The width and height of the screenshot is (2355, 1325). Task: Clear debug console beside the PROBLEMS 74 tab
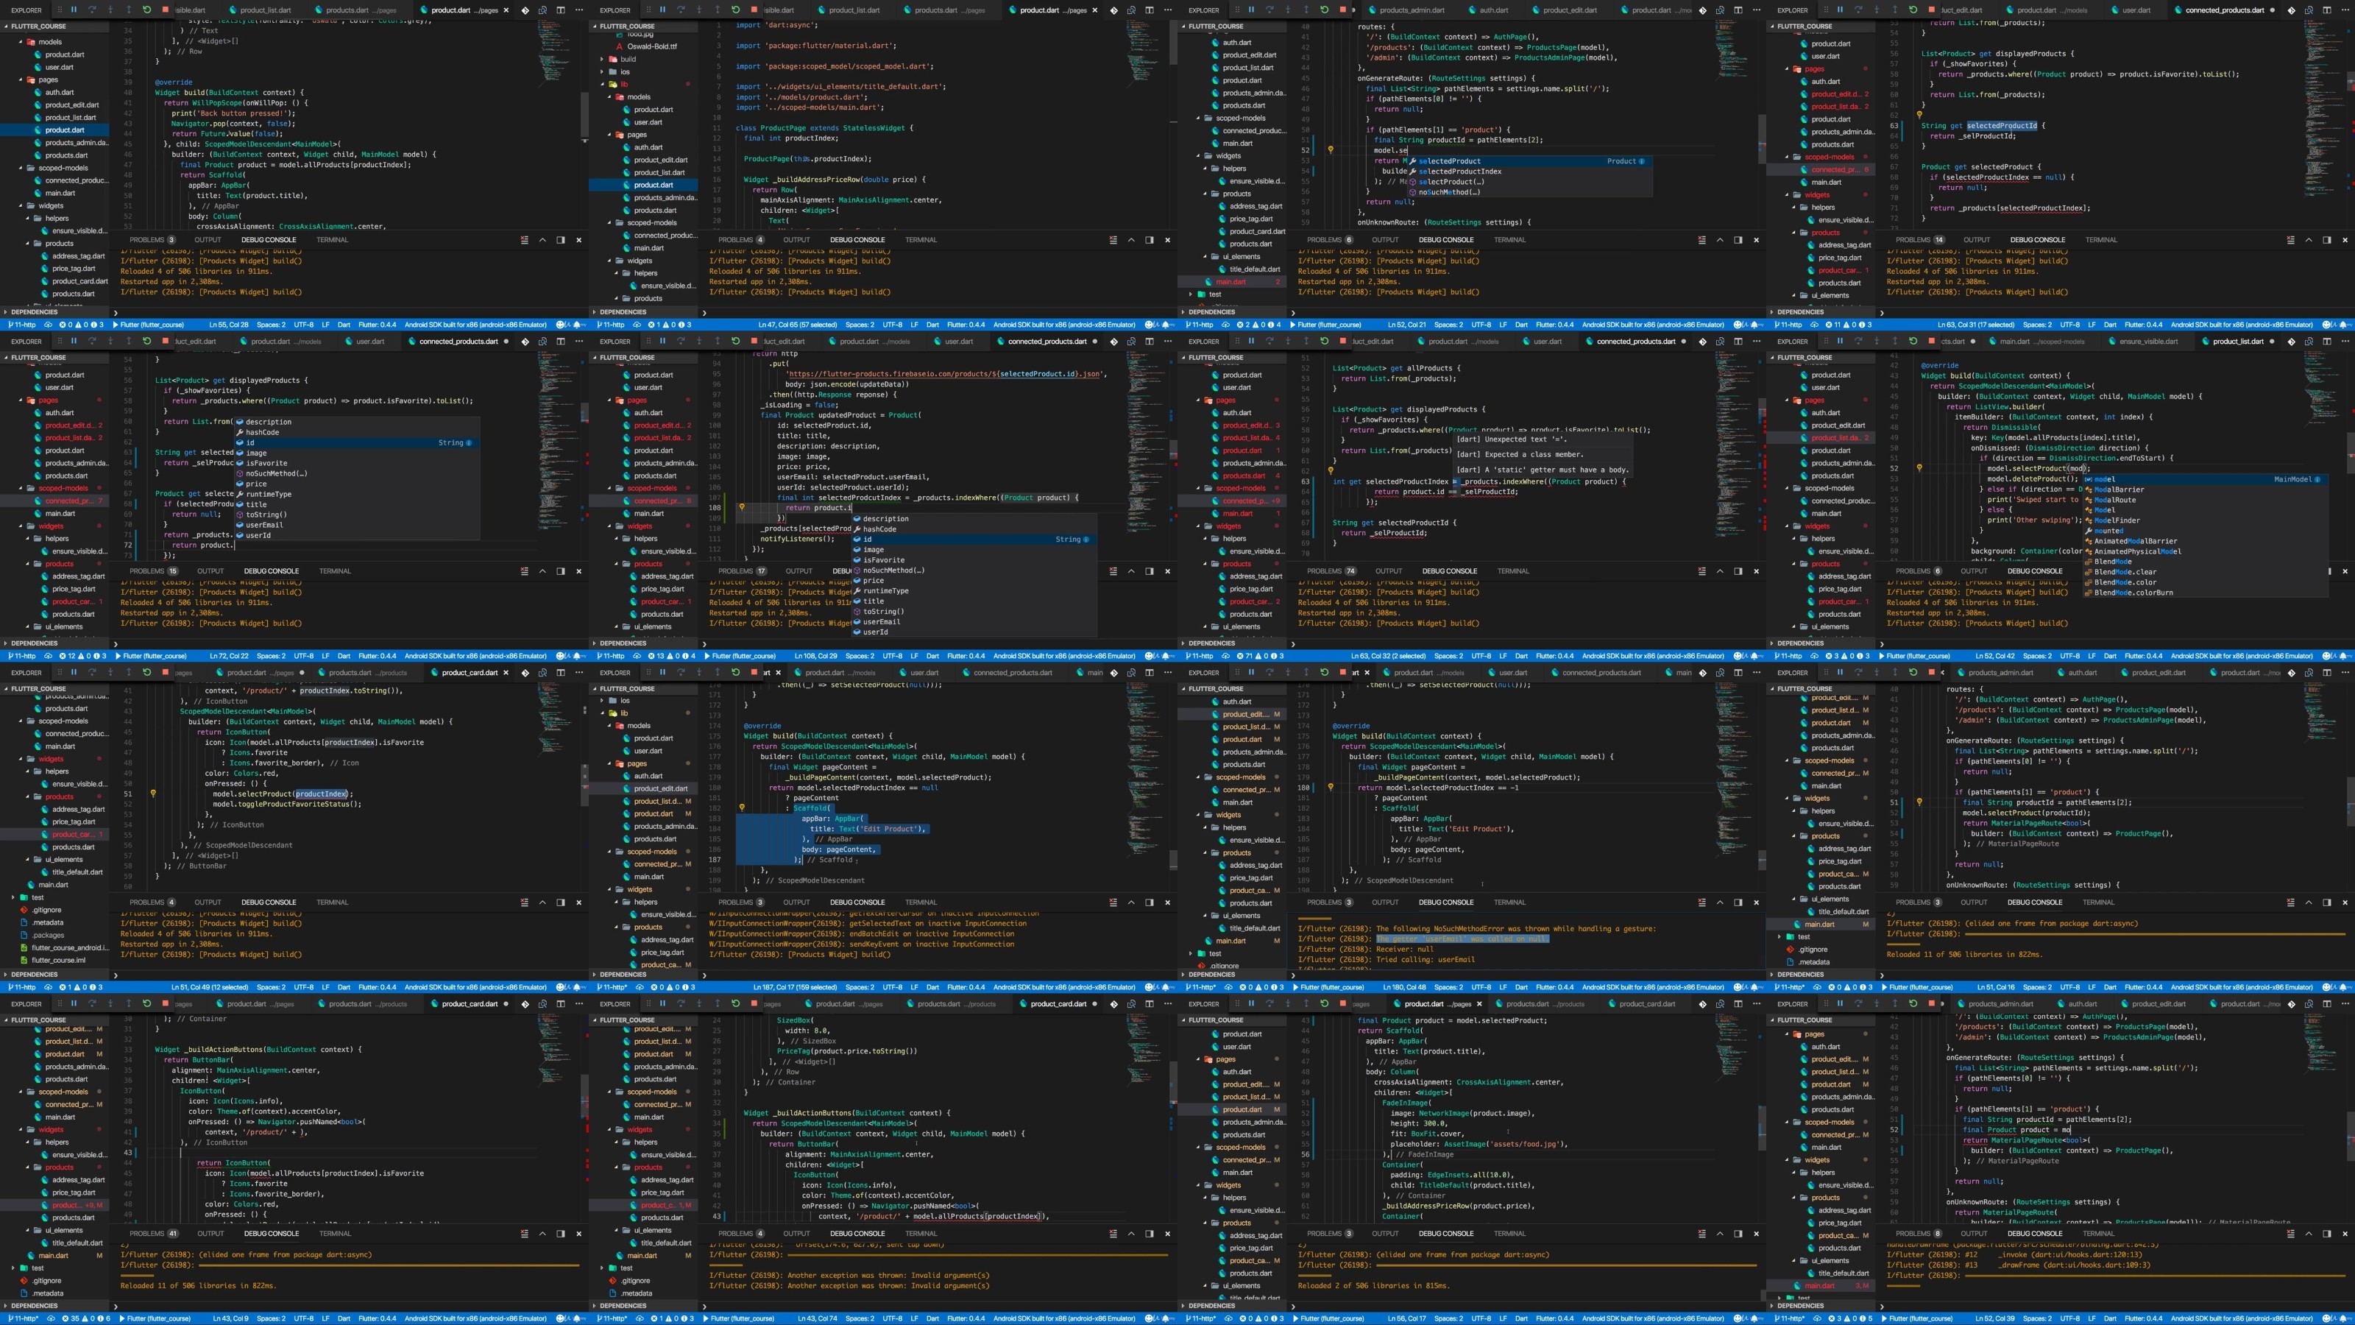[1702, 571]
